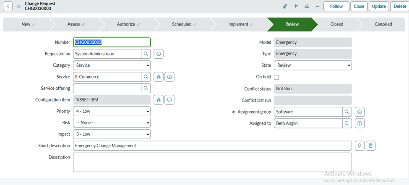Screen dimensions: 409x185
Task: Show dependency map for E-Commerce service
Action: pyautogui.click(x=159, y=77)
